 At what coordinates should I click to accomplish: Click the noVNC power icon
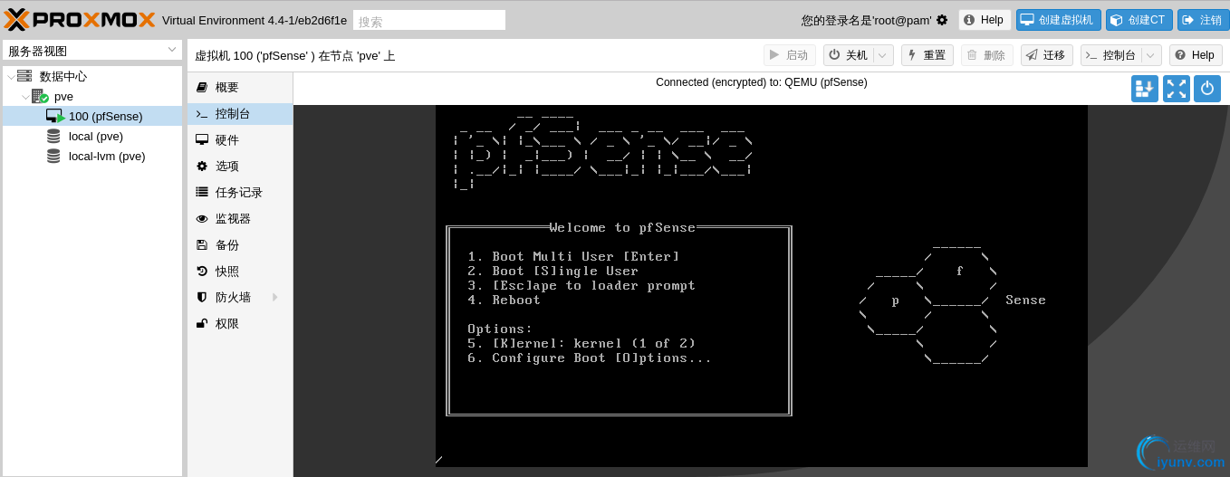click(1207, 89)
